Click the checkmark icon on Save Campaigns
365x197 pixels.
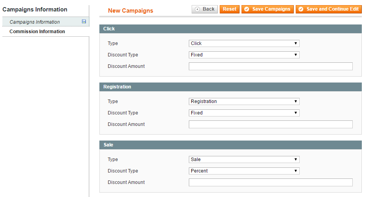coord(247,9)
